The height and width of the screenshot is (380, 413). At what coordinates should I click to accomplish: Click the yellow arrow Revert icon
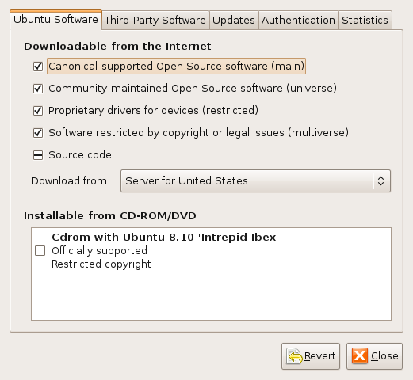coord(295,356)
